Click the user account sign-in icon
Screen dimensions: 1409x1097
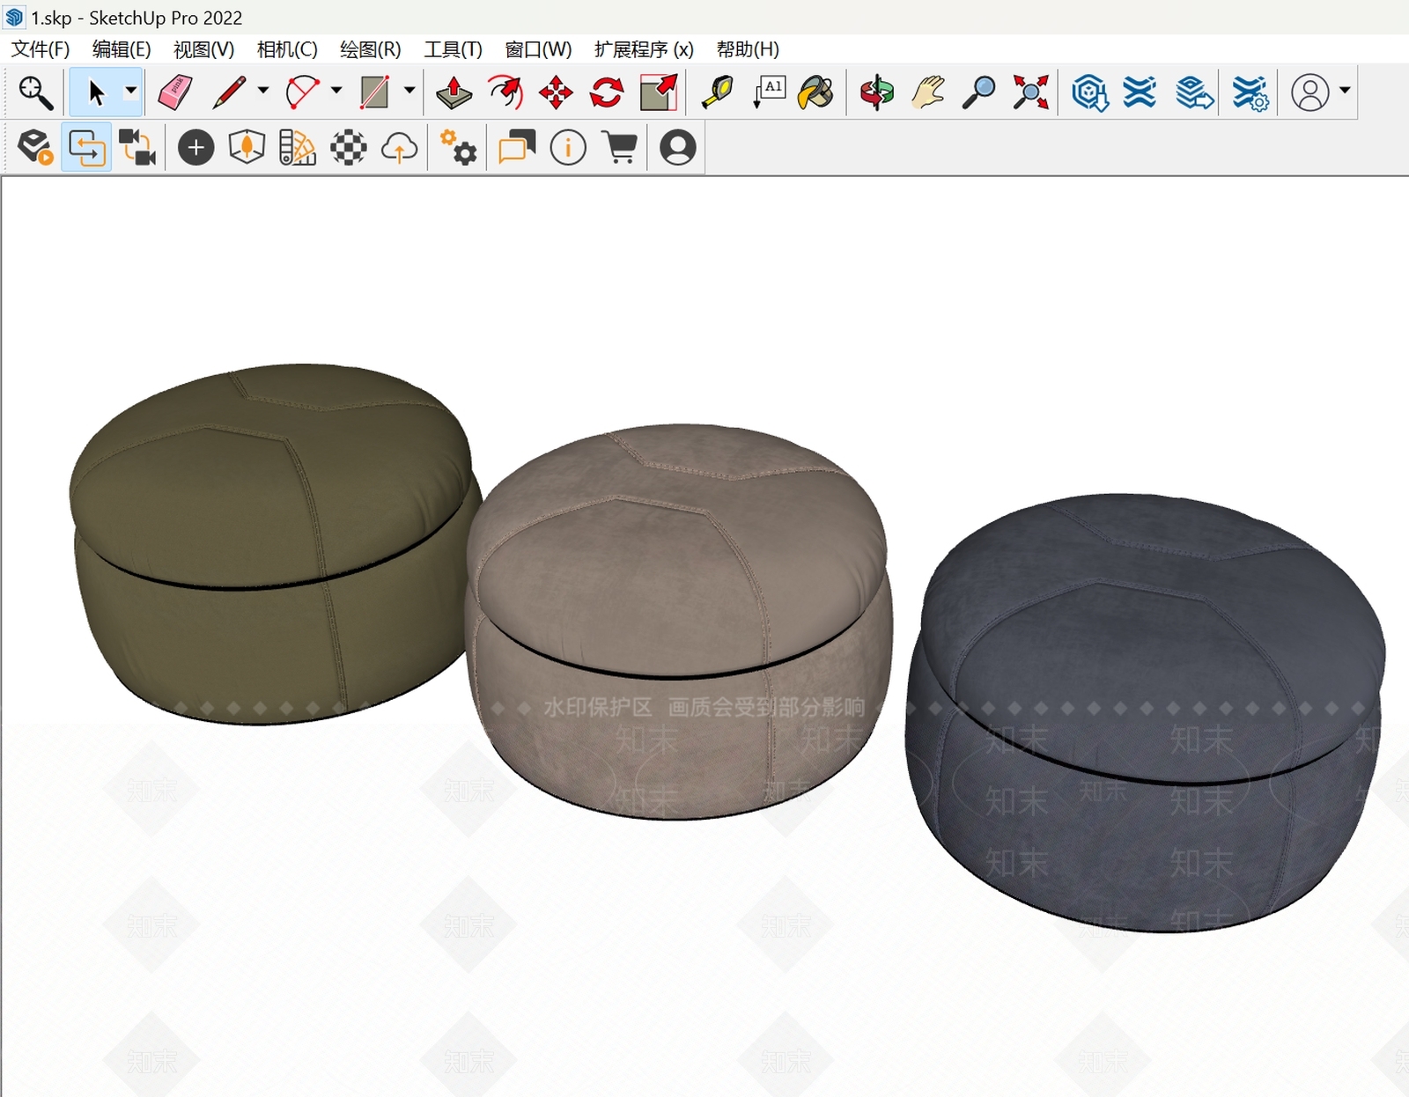pyautogui.click(x=1309, y=92)
